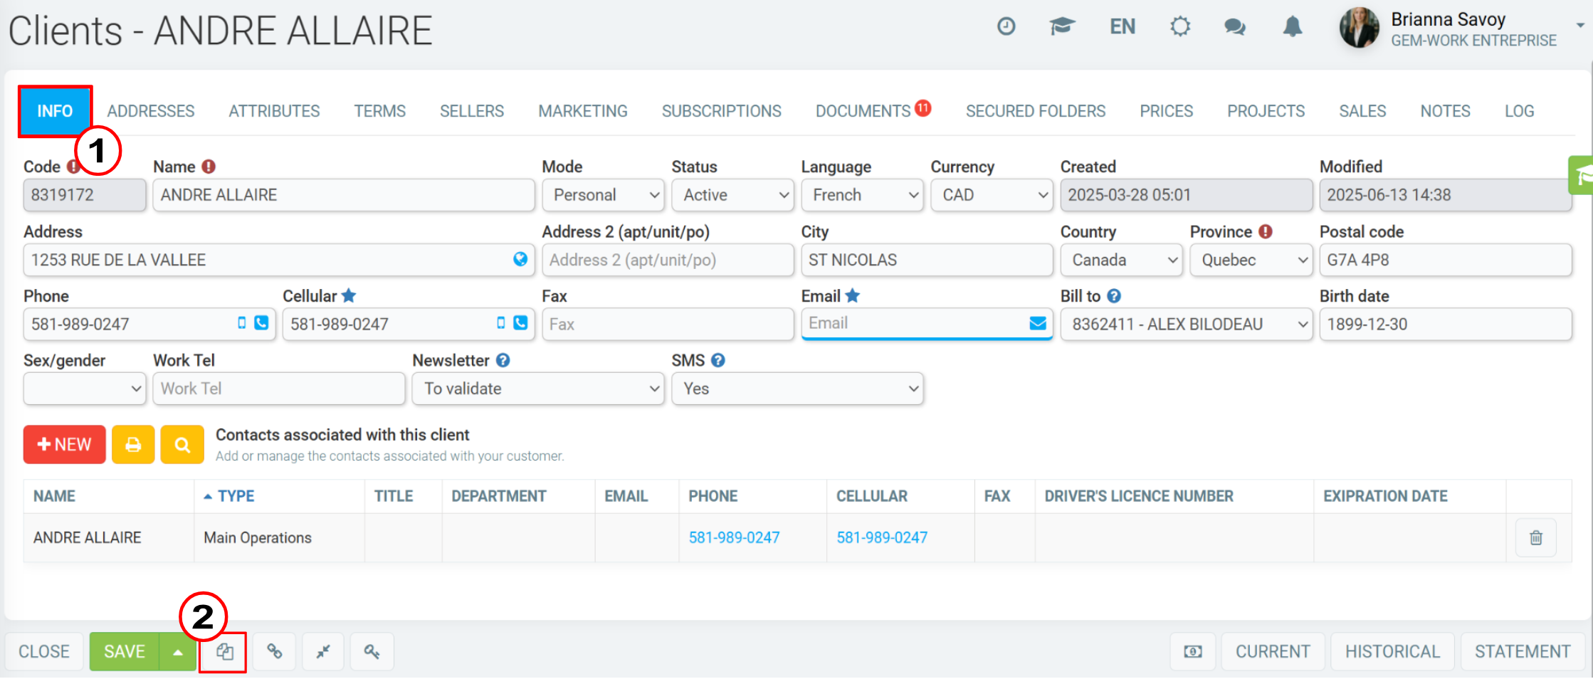Viewport: 1593px width, 679px height.
Task: Click the yellow print contacts button
Action: [x=133, y=445]
